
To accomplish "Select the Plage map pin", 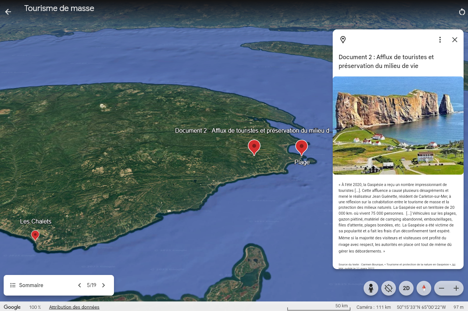I will pyautogui.click(x=301, y=147).
